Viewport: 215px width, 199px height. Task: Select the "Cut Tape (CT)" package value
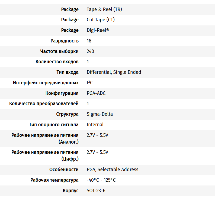[102, 20]
